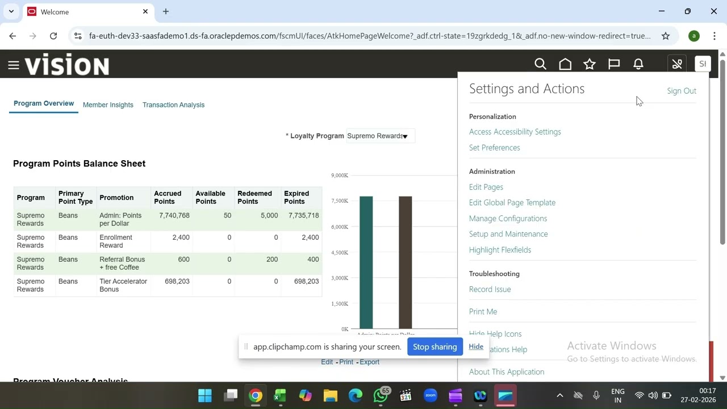
Task: Open the Watchlist flag icon
Action: (614, 64)
